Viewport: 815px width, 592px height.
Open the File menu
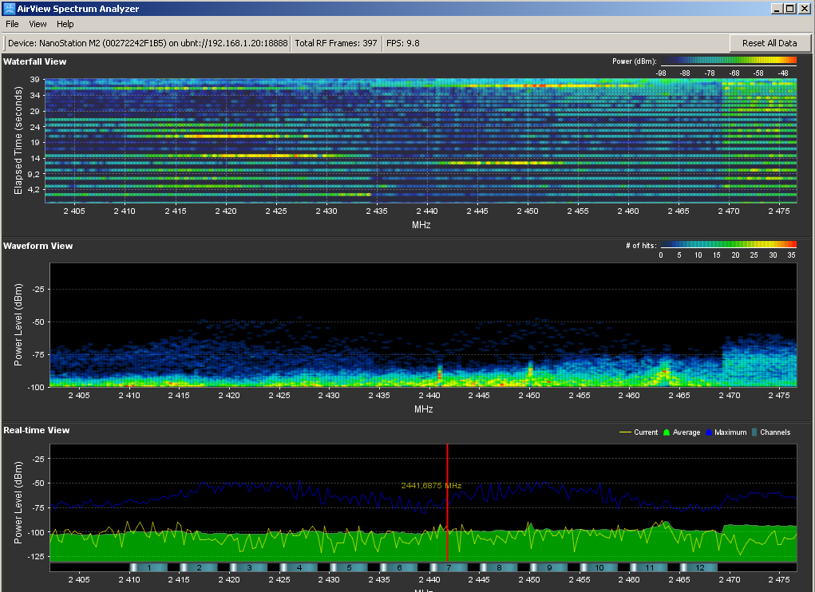pyautogui.click(x=12, y=24)
